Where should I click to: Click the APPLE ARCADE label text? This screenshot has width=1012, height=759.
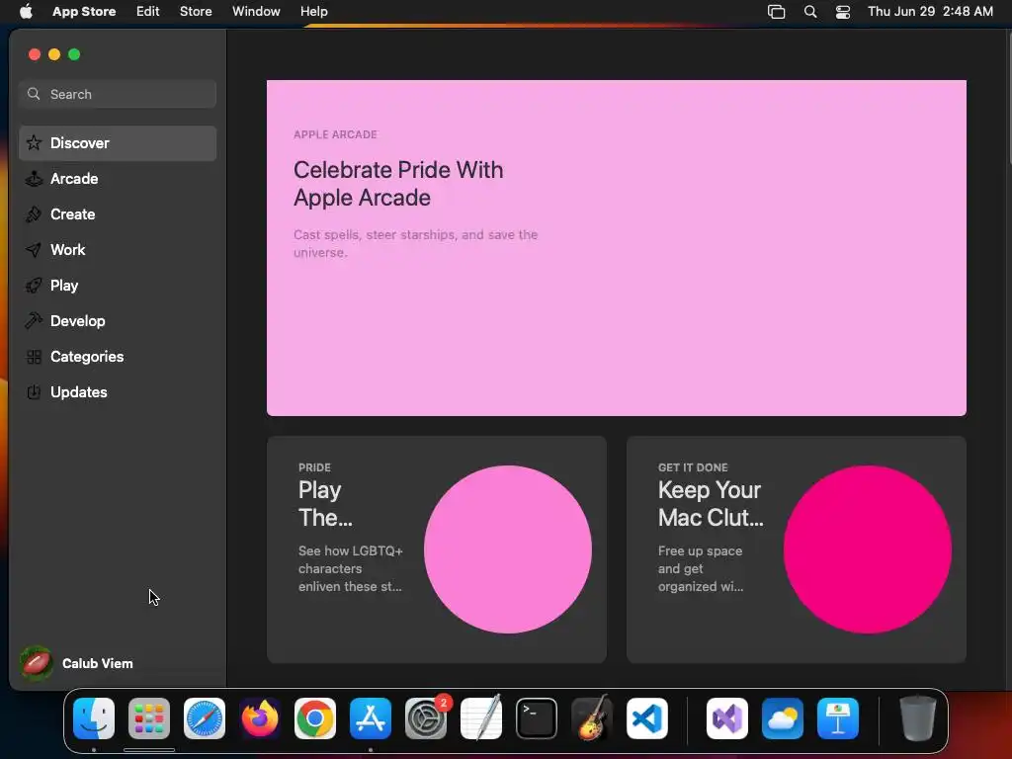click(x=335, y=134)
